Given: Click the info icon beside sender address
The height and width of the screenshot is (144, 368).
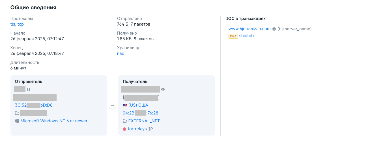Looking at the screenshot, I should click(x=29, y=89).
